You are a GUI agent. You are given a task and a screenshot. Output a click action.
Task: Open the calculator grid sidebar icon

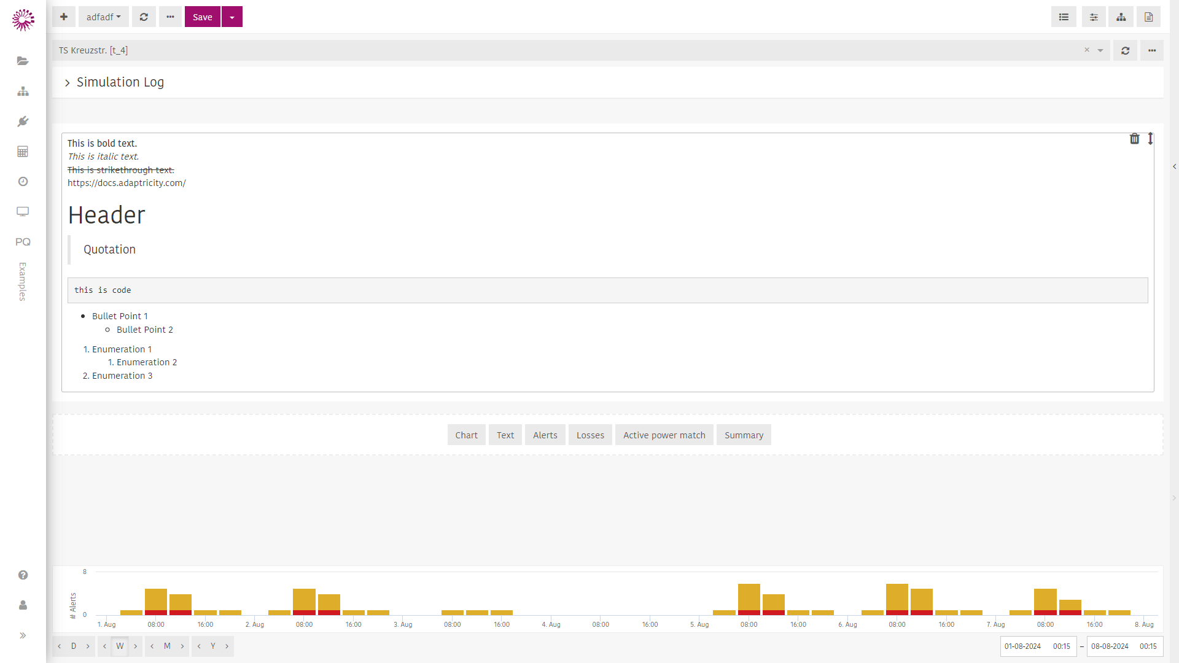[x=23, y=151]
